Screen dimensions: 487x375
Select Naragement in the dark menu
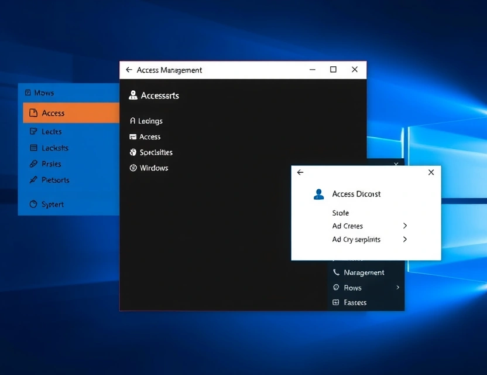tap(364, 272)
